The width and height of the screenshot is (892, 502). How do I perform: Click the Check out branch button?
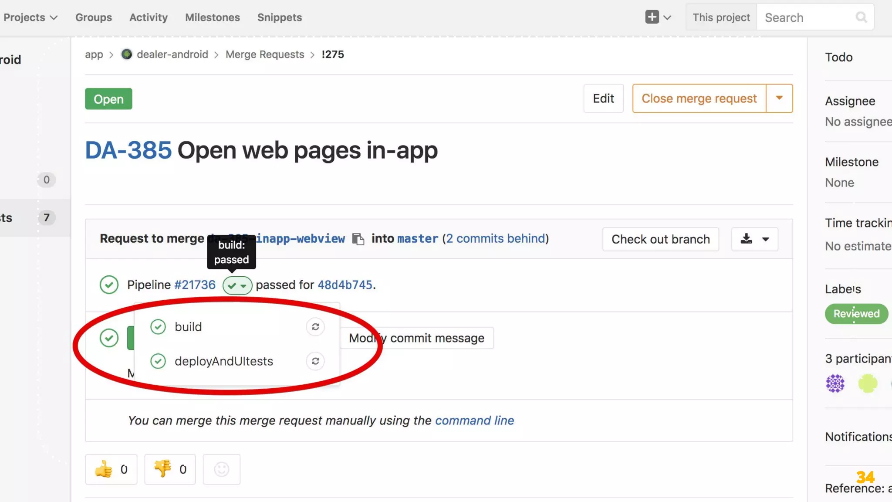click(660, 239)
